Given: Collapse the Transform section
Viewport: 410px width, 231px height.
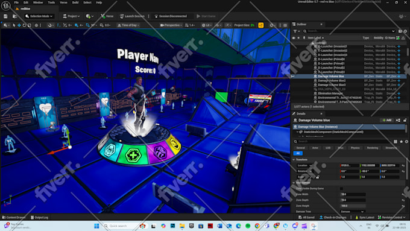Looking at the screenshot, I should coord(294,160).
